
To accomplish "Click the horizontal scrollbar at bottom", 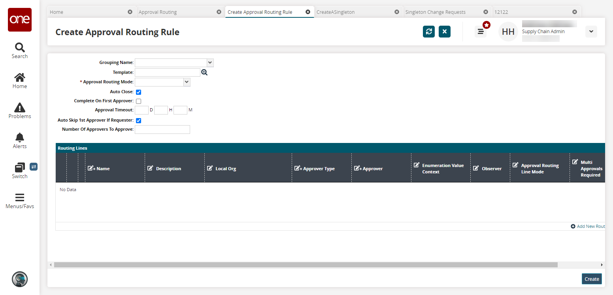I will (x=306, y=265).
